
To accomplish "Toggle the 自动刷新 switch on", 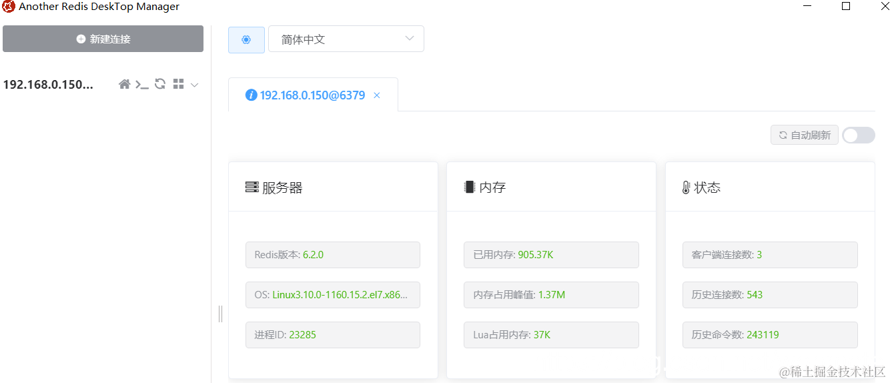I will pos(859,135).
